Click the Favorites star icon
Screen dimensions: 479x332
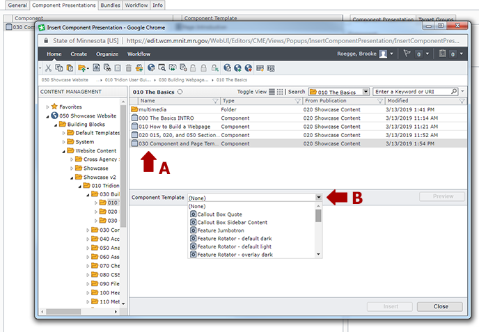(x=54, y=106)
